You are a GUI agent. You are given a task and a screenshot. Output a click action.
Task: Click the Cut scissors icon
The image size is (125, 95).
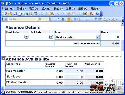coord(42,14)
